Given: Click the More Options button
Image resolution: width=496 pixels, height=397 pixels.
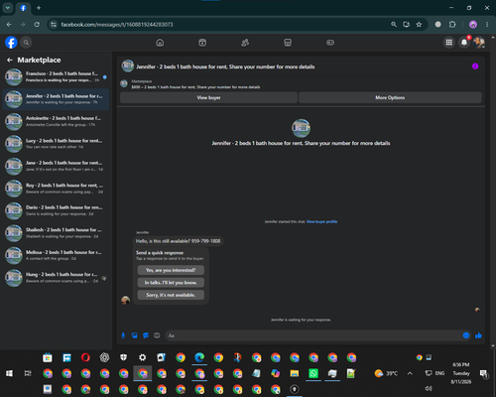Looking at the screenshot, I should point(390,97).
